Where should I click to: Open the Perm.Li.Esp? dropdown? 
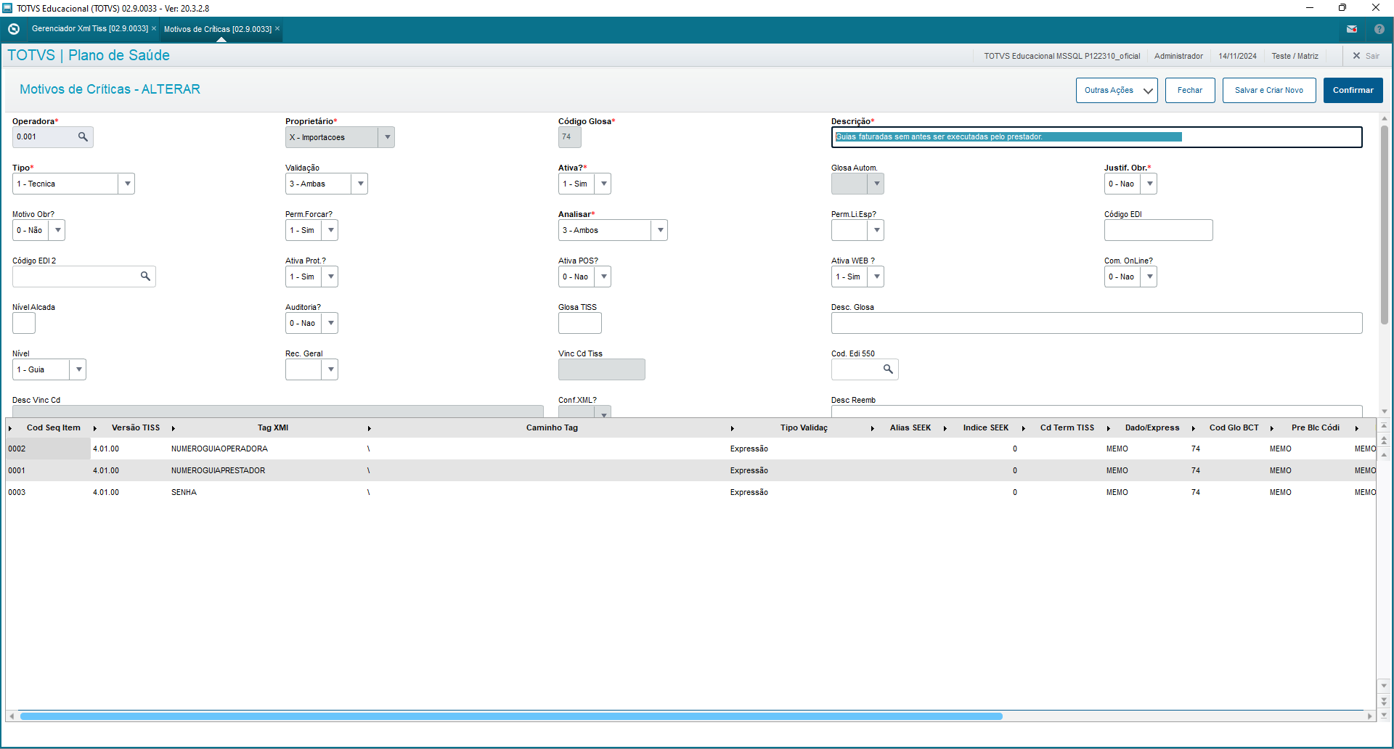[x=876, y=230]
